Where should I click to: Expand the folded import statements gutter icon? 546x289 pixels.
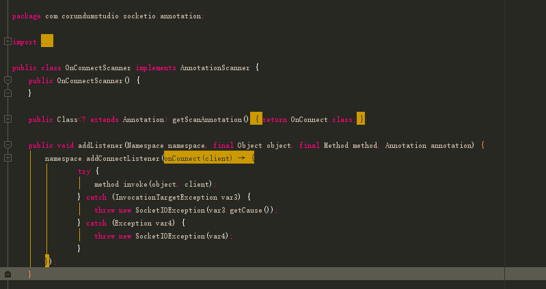(x=8, y=42)
